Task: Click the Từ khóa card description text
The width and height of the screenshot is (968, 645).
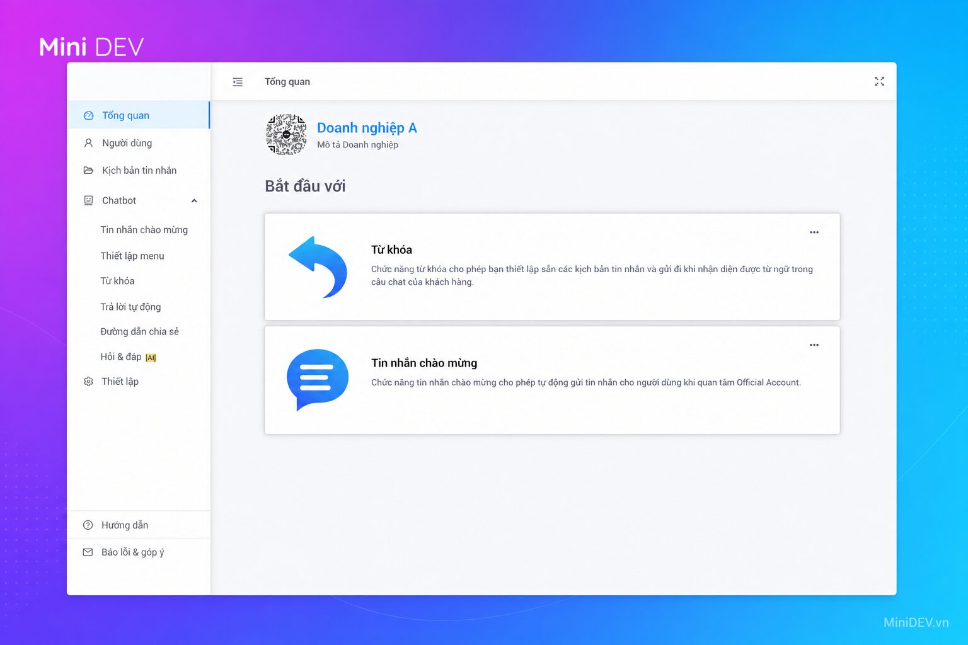Action: pyautogui.click(x=592, y=275)
